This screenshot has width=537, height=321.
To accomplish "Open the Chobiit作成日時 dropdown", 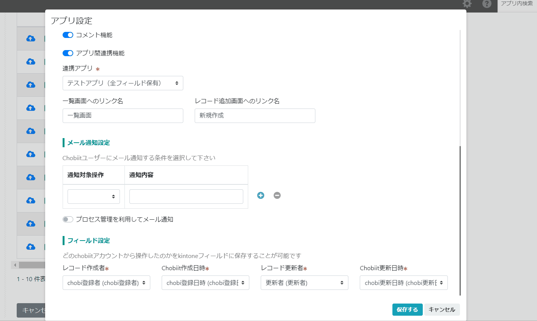I will pyautogui.click(x=205, y=283).
